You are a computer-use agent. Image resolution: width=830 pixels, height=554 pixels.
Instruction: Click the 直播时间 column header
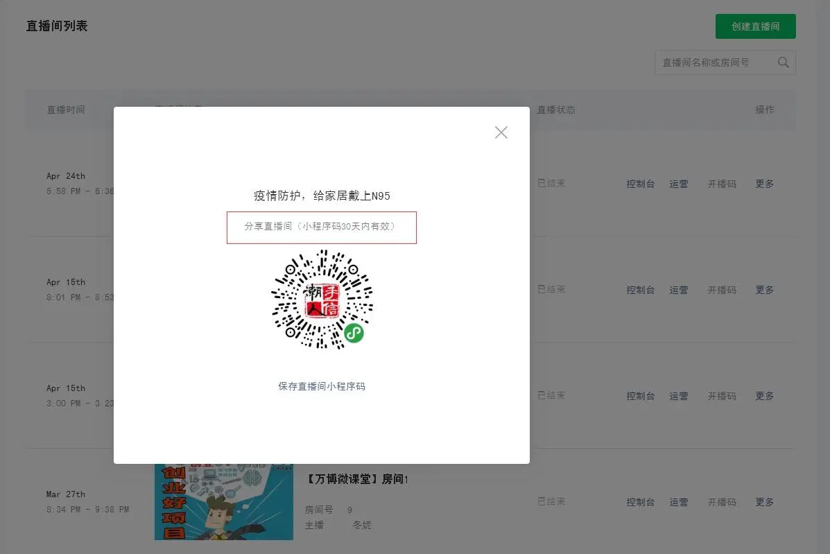tap(66, 110)
